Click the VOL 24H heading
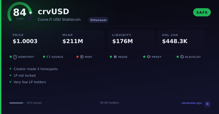219x114 pixels. tap(170, 35)
